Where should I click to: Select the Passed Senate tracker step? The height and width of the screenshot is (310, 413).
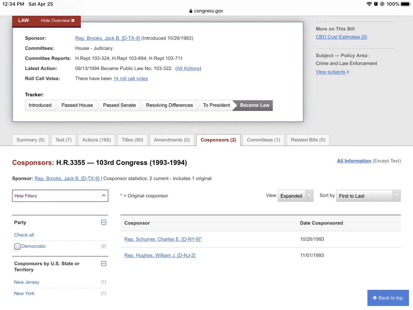click(x=119, y=105)
